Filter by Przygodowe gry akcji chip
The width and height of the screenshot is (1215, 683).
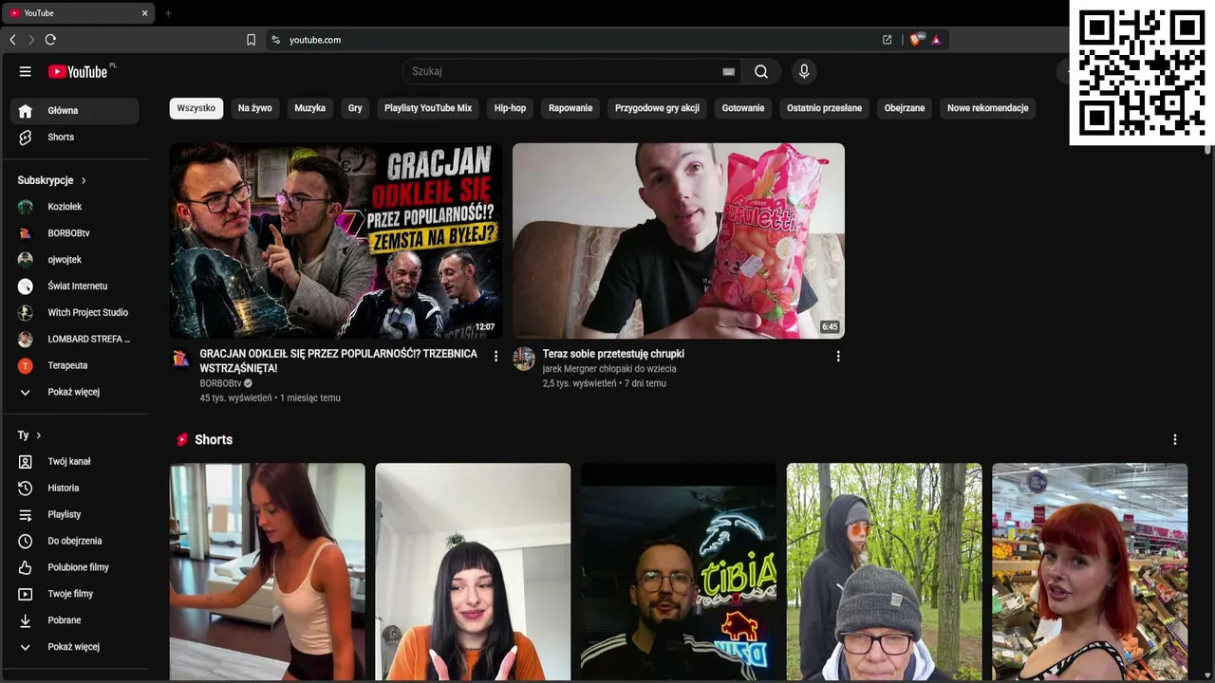pos(657,108)
